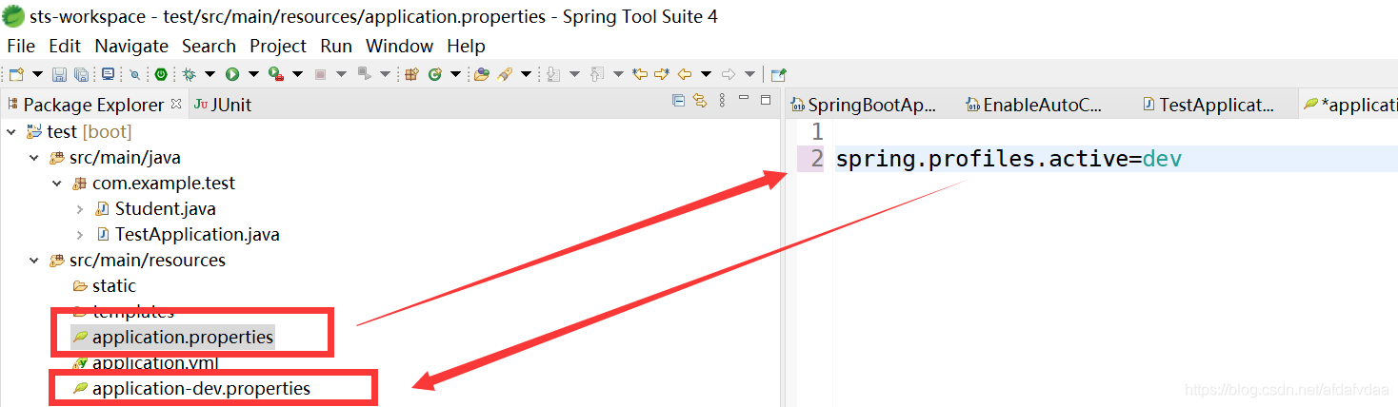This screenshot has height=407, width=1398.
Task: Collapse the src/main/resources folder
Action: tap(34, 260)
